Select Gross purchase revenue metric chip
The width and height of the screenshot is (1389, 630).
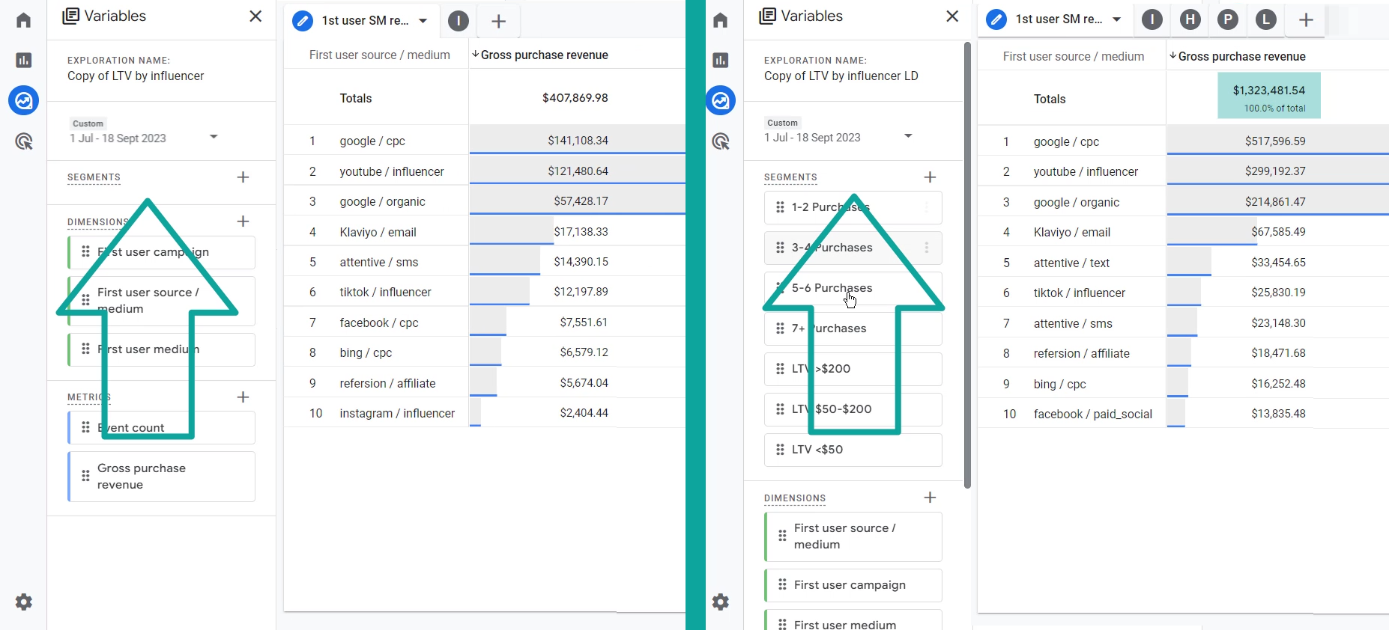click(162, 477)
